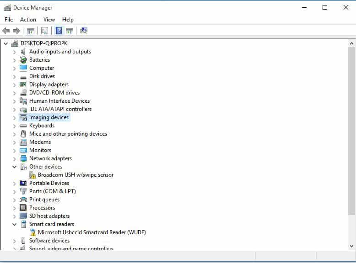Expand the Batteries category
This screenshot has height=263, width=356.
click(x=14, y=60)
